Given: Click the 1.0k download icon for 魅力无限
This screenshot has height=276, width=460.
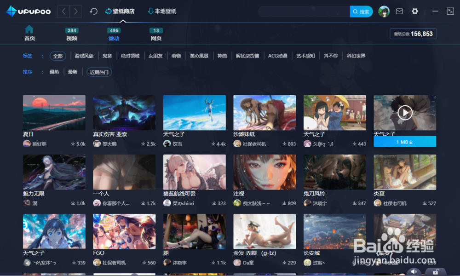Looking at the screenshot, I should pyautogui.click(x=73, y=203).
